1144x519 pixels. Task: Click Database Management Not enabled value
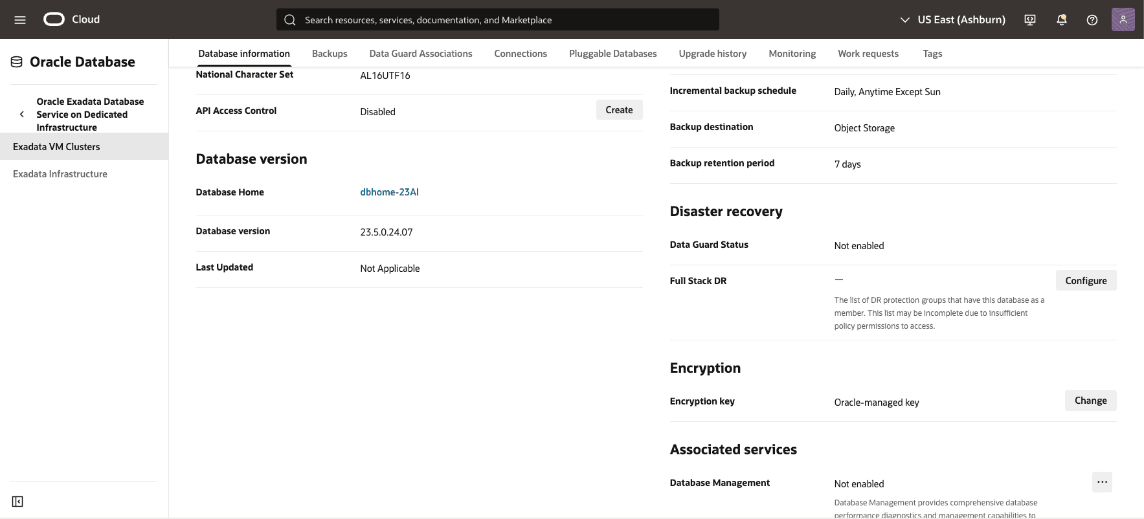pyautogui.click(x=858, y=484)
